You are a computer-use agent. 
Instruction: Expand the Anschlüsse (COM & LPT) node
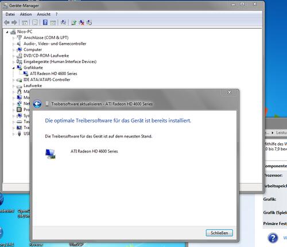pyautogui.click(x=13, y=38)
